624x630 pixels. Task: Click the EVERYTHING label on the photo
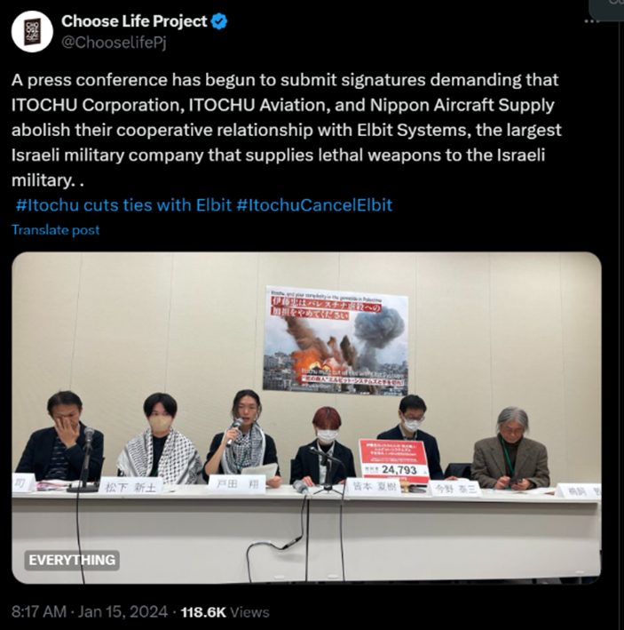click(x=72, y=560)
